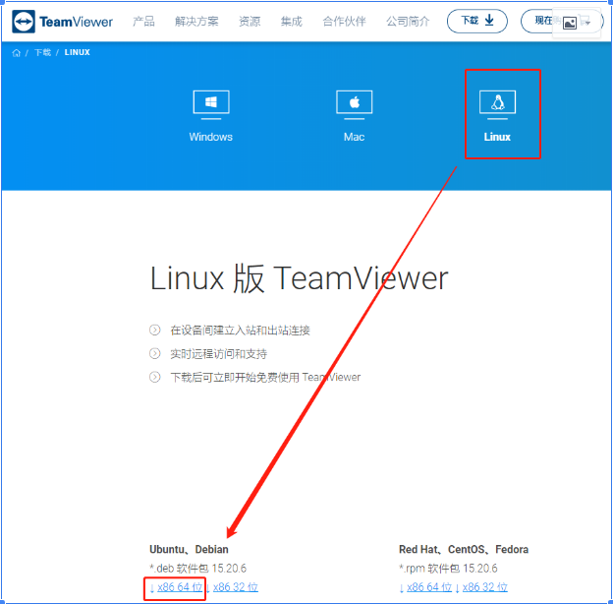This screenshot has width=613, height=604.
Task: Open the 解决方案 menu
Action: 196,21
